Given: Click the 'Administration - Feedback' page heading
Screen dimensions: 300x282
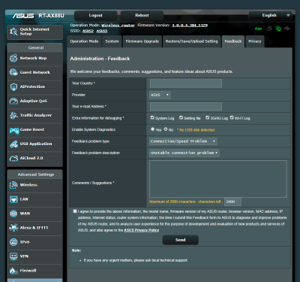Looking at the screenshot, I should pyautogui.click(x=100, y=59).
